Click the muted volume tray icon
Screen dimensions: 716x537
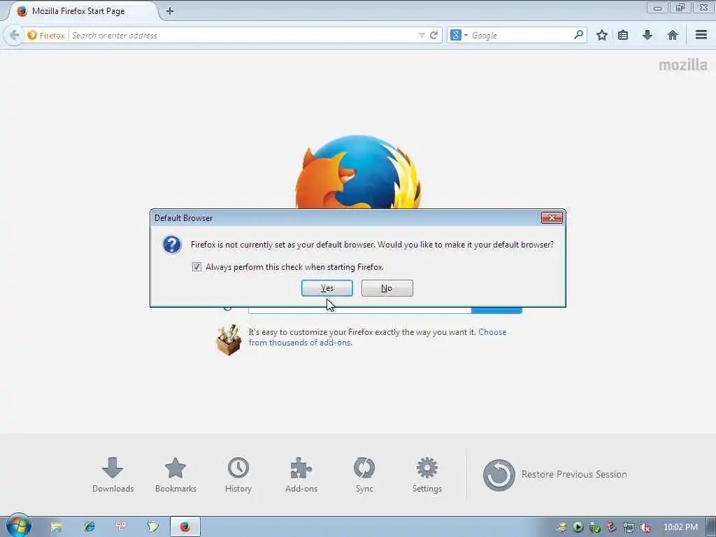tap(645, 527)
